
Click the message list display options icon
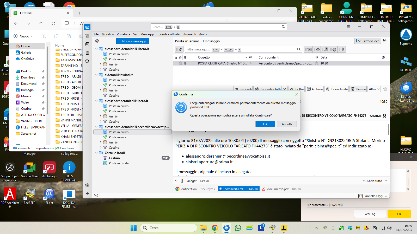[x=385, y=41]
